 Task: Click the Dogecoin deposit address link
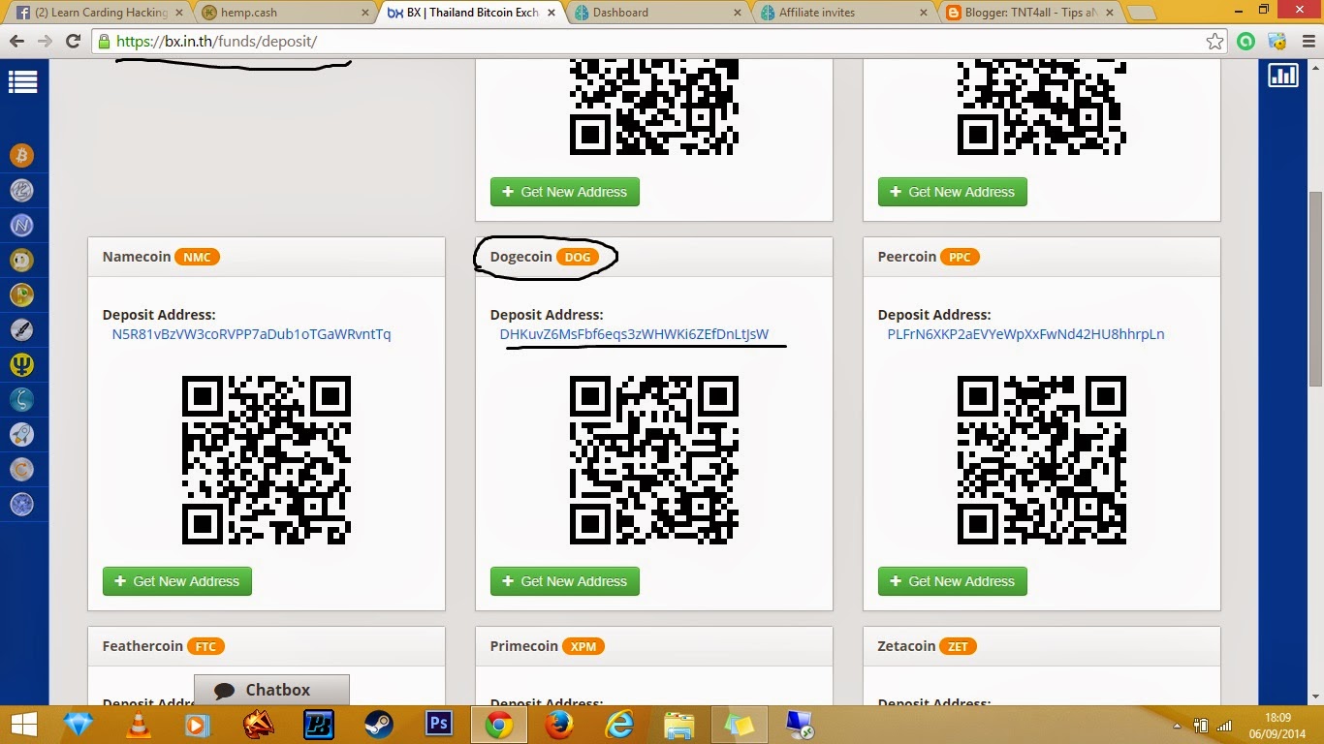point(634,334)
